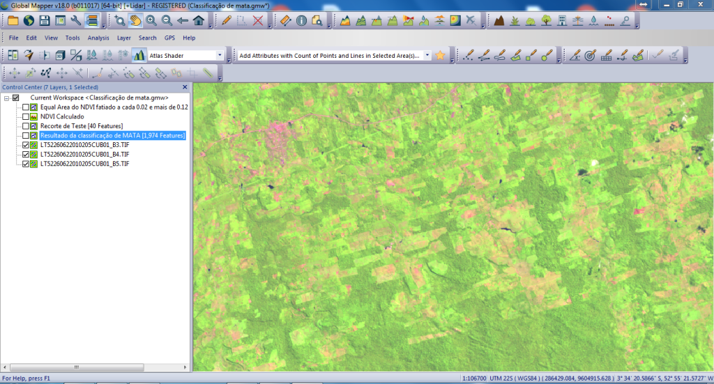Click the favorites star icon
714x384 pixels.
click(441, 55)
